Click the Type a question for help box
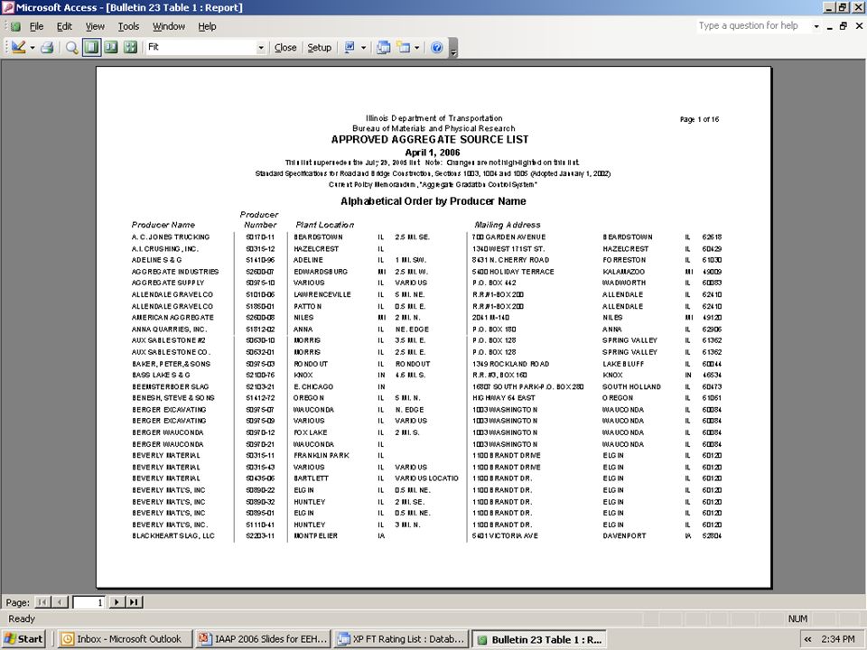Screen dimensions: 867x650 (x=753, y=26)
